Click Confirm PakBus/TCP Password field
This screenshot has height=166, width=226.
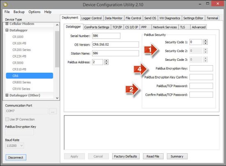click(x=201, y=95)
